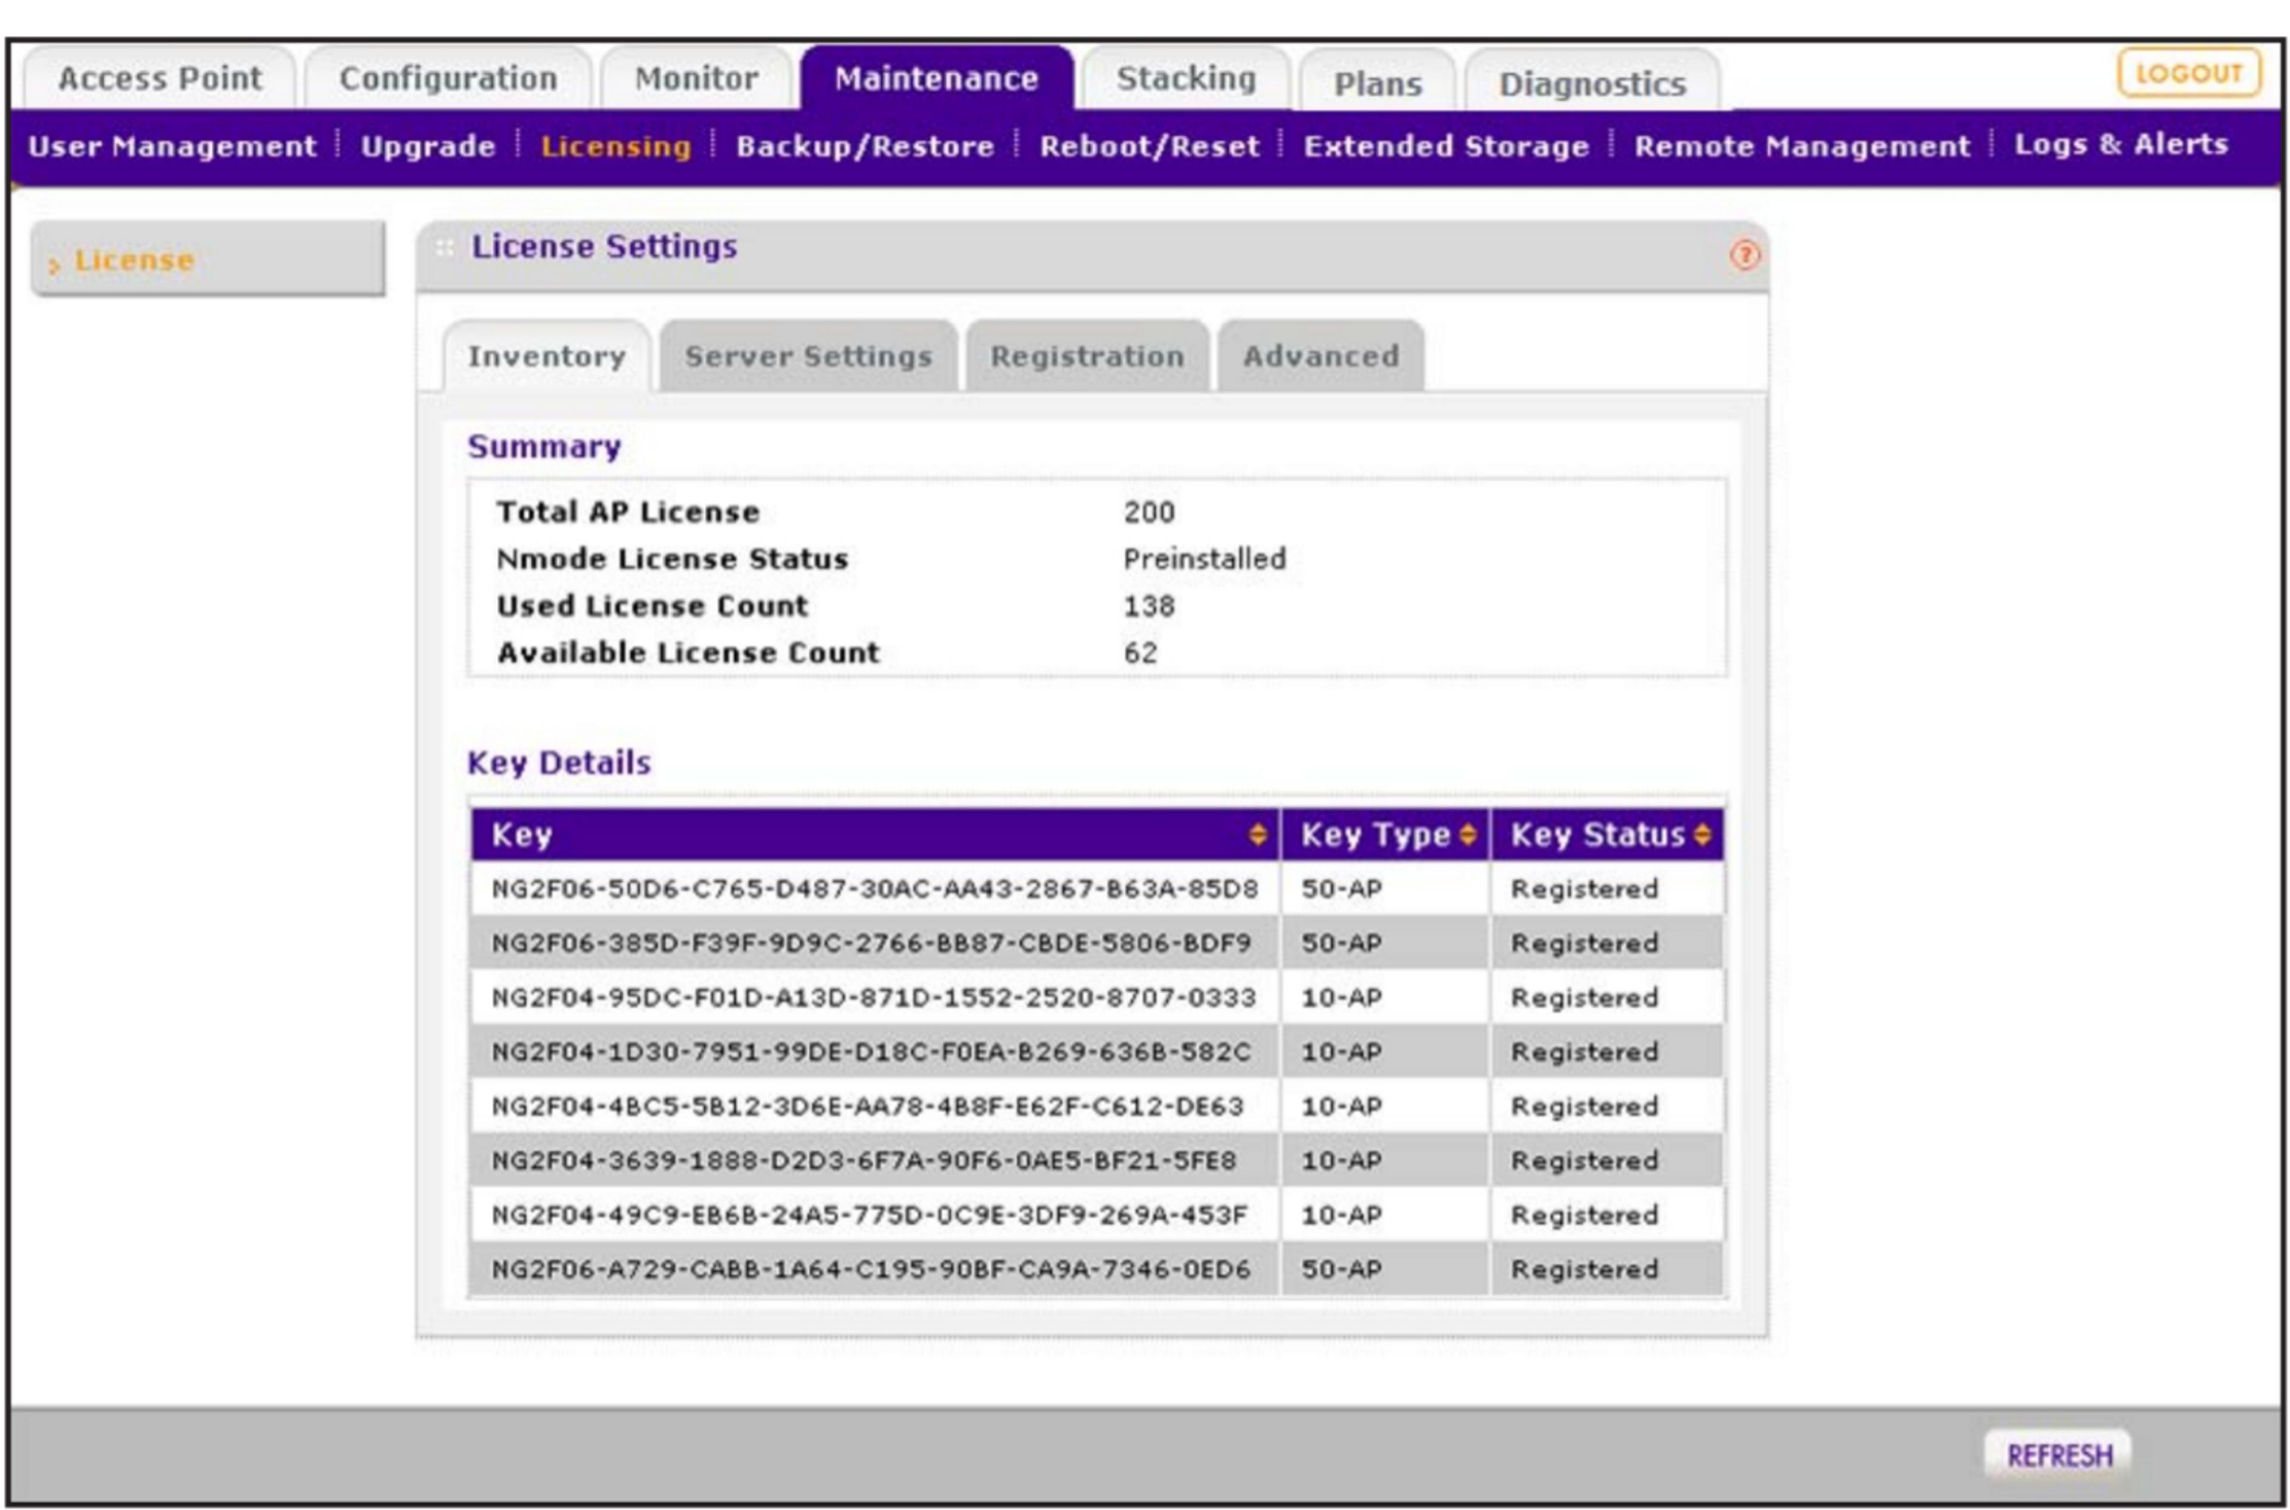
Task: Go to User Management settings
Action: click(x=174, y=146)
